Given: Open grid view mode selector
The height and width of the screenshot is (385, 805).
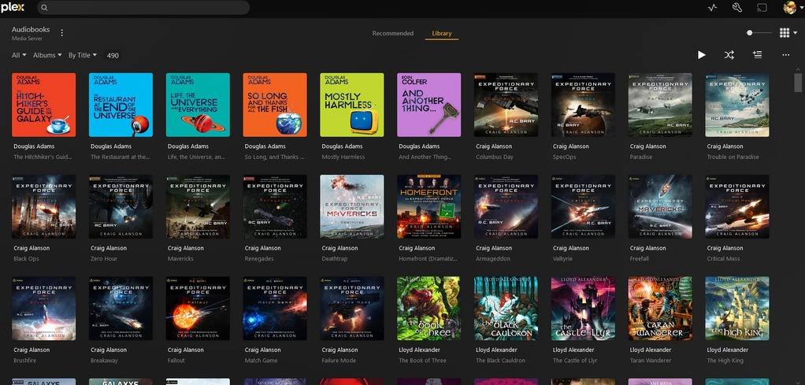Looking at the screenshot, I should coord(788,33).
